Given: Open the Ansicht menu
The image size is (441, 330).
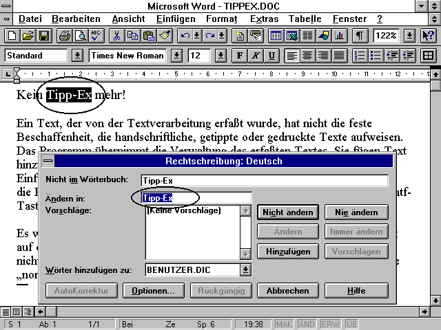Looking at the screenshot, I should (129, 19).
